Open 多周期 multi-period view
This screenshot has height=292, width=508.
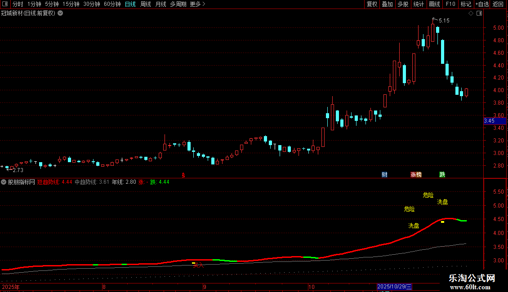pos(178,4)
